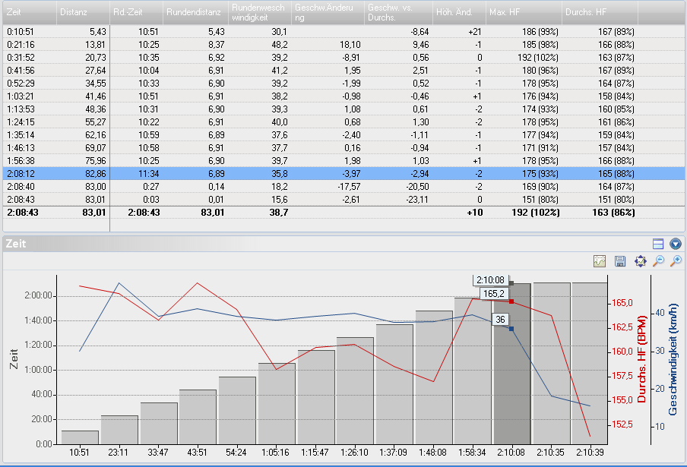Toggle the Zeit panel layout icon
Viewport: 687px width, 467px height.
click(658, 244)
